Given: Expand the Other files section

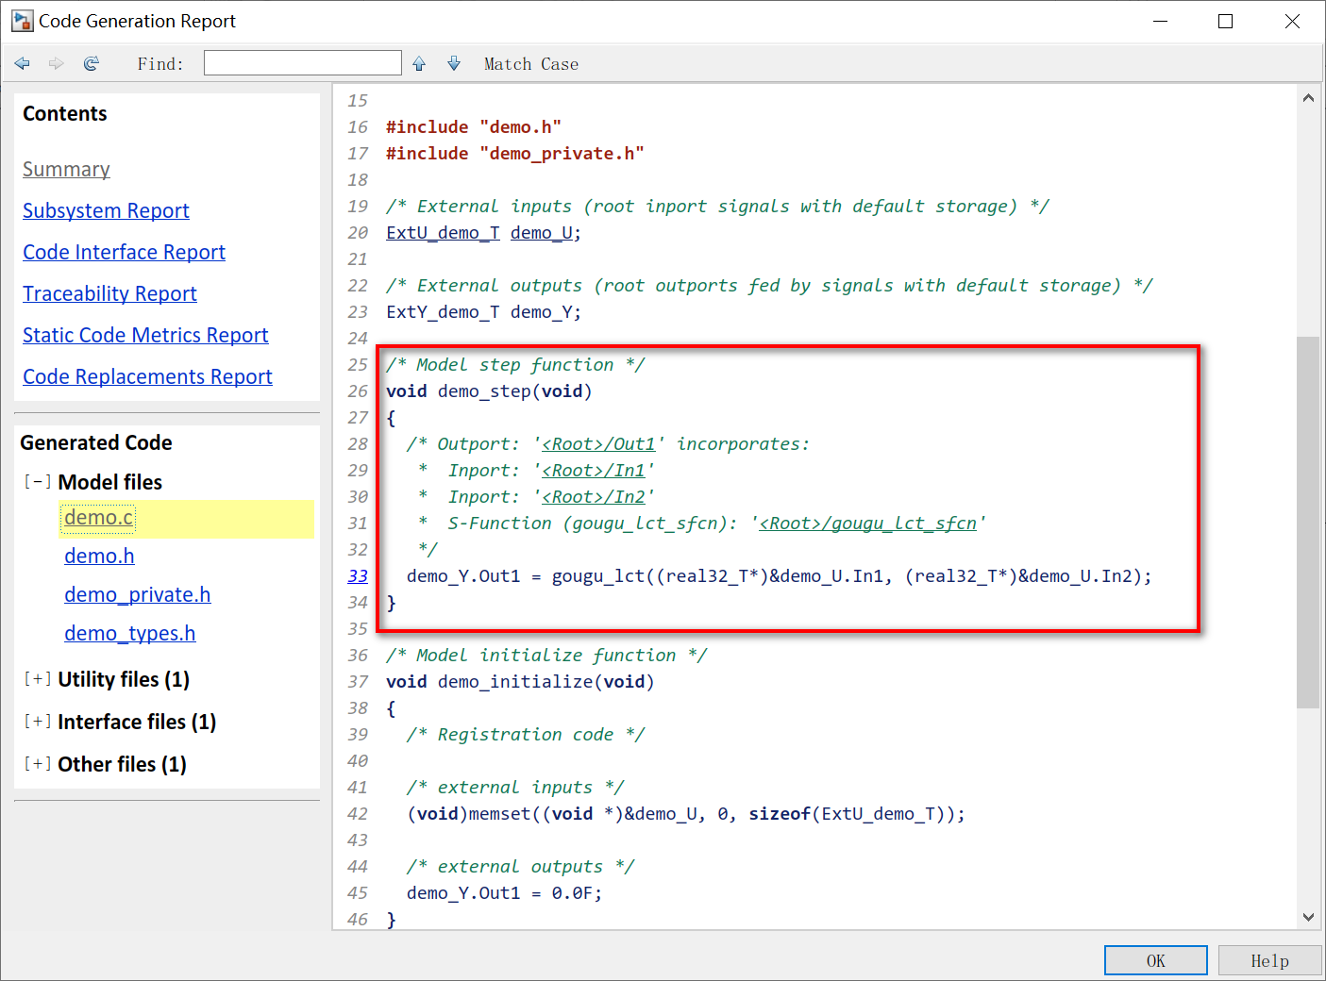Looking at the screenshot, I should coord(37,763).
